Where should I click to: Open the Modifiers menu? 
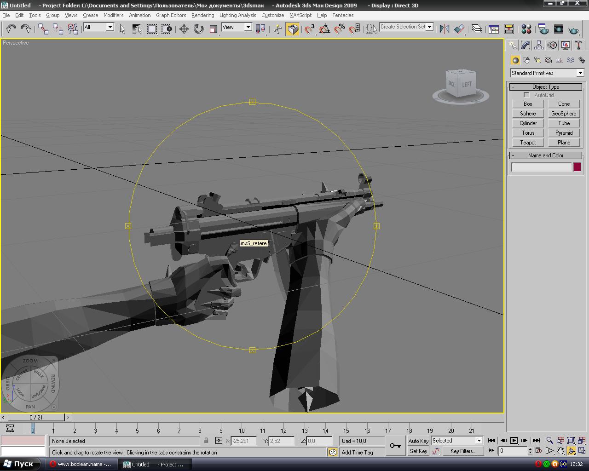(x=113, y=15)
